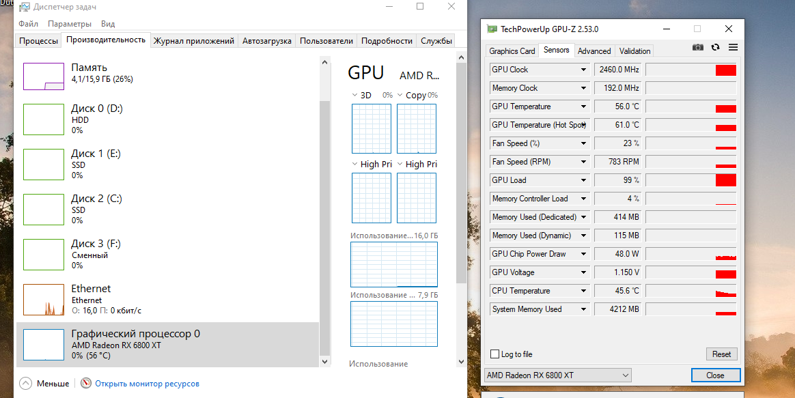Switch to the Подробности tab
This screenshot has height=398, width=795.
point(387,41)
